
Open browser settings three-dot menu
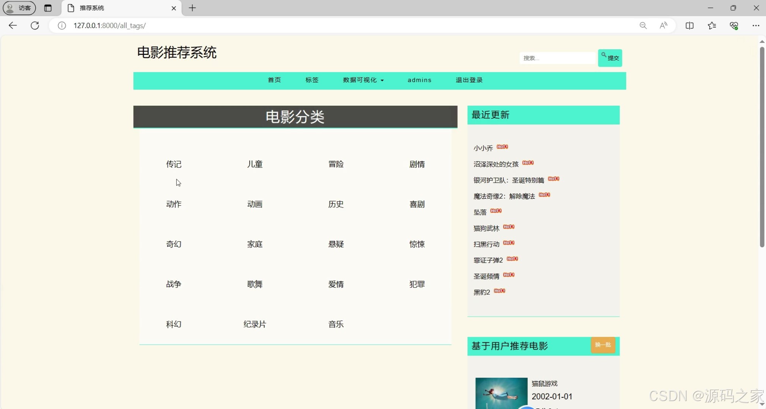pyautogui.click(x=756, y=25)
